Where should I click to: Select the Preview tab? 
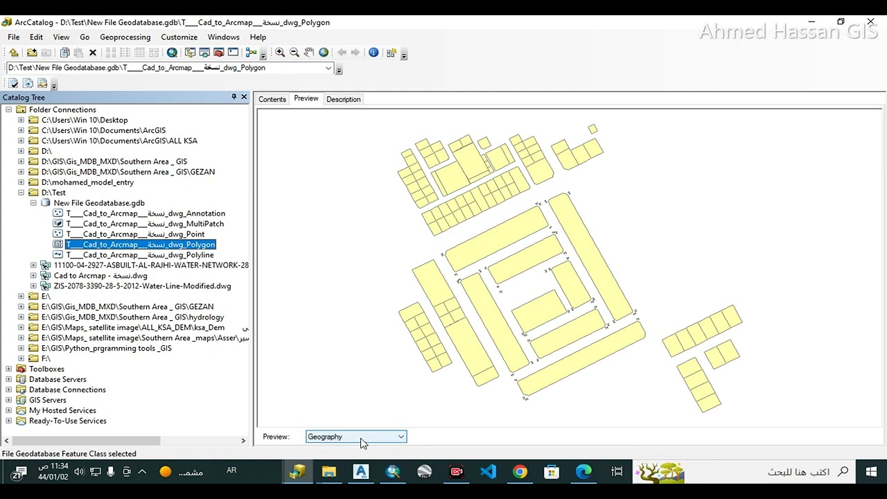[x=306, y=98]
